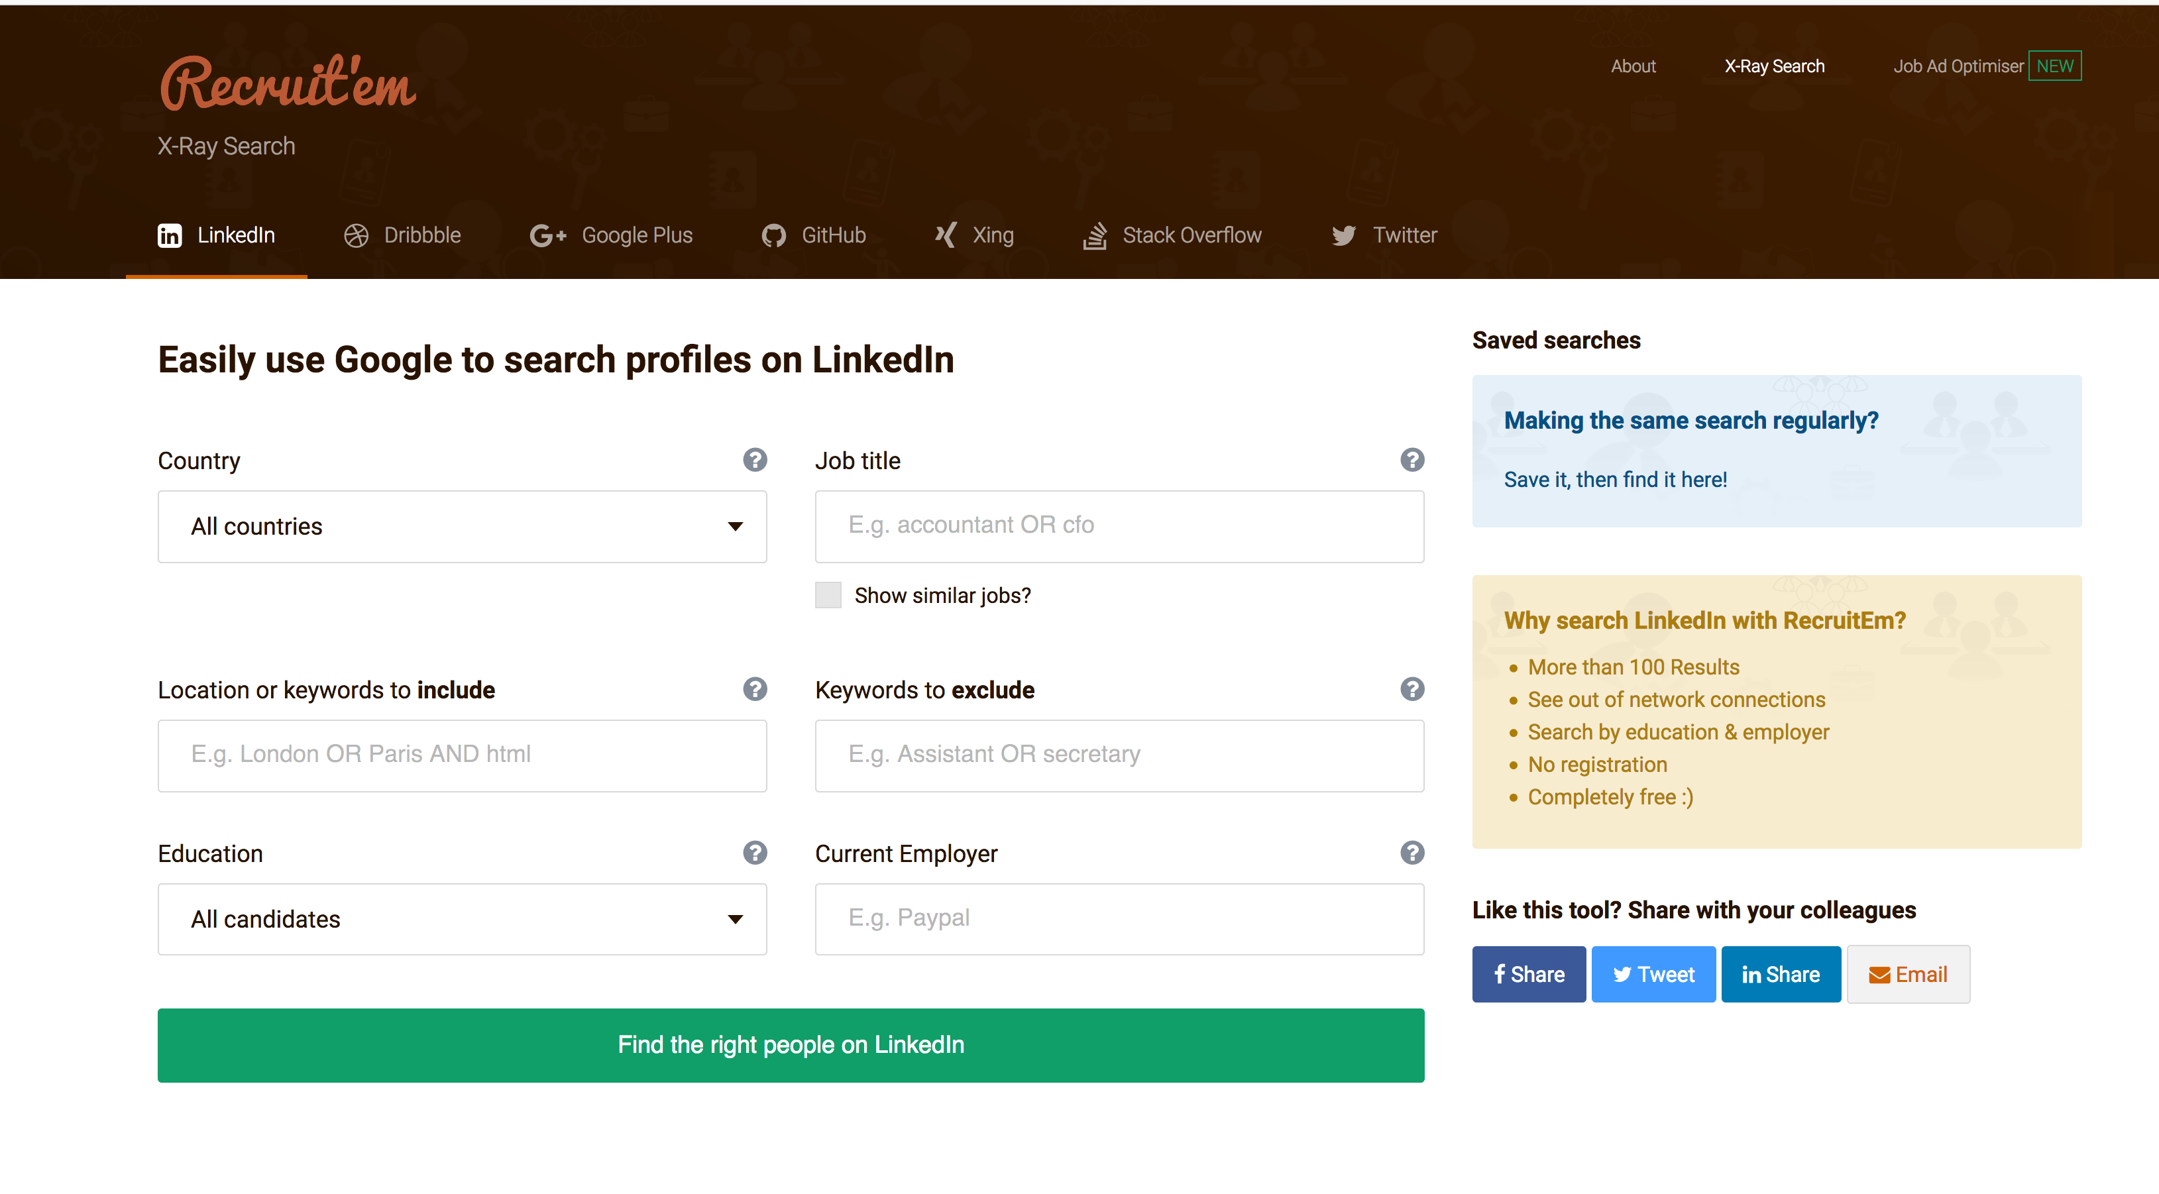The image size is (2159, 1194).
Task: Open the About page link
Action: [x=1633, y=66]
